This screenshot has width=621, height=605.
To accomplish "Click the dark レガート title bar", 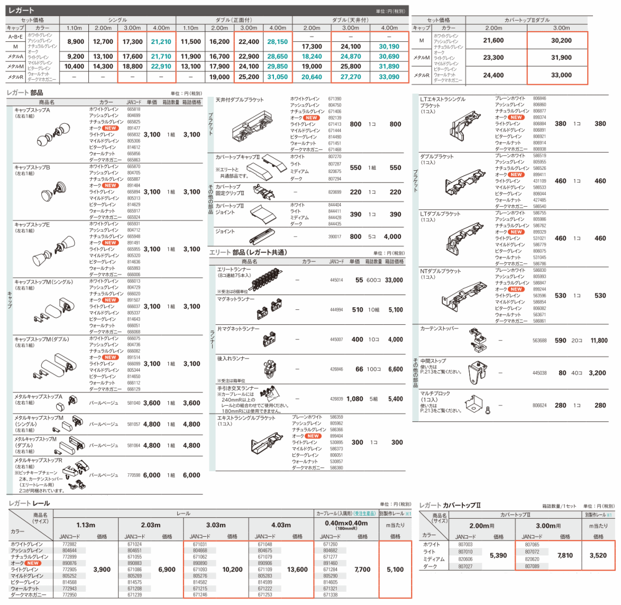I will (206, 10).
